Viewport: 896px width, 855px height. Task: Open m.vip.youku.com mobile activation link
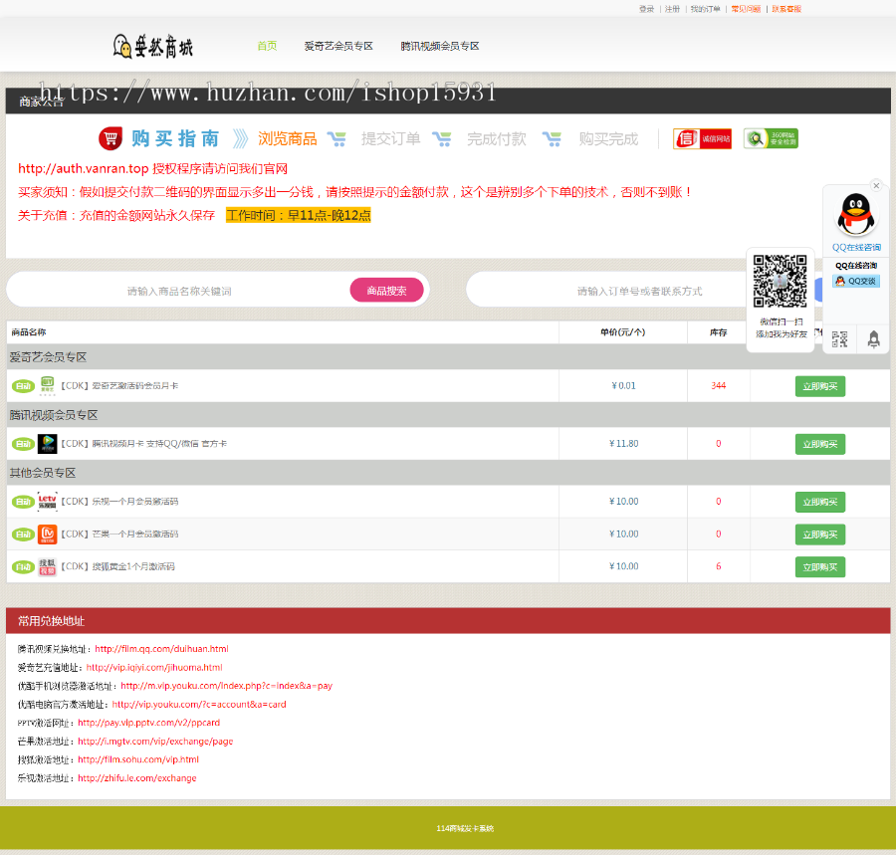click(x=226, y=686)
